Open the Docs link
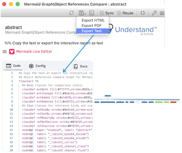The height and width of the screenshot is (153, 182). click(80, 66)
